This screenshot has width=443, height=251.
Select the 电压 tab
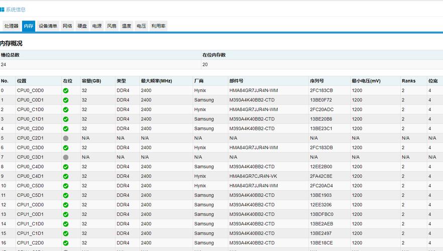point(141,26)
